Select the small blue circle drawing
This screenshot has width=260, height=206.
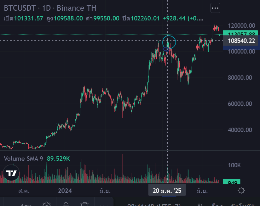[x=166, y=49]
